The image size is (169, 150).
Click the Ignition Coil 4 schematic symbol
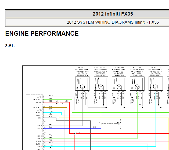[x=82, y=84]
